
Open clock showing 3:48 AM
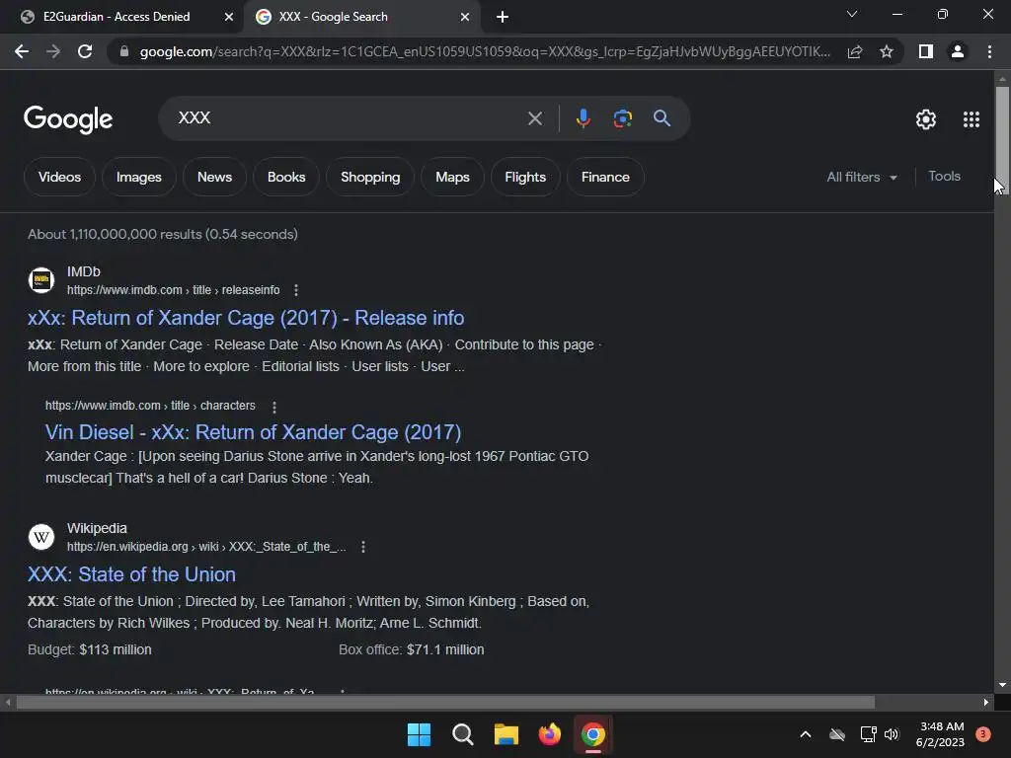click(941, 734)
